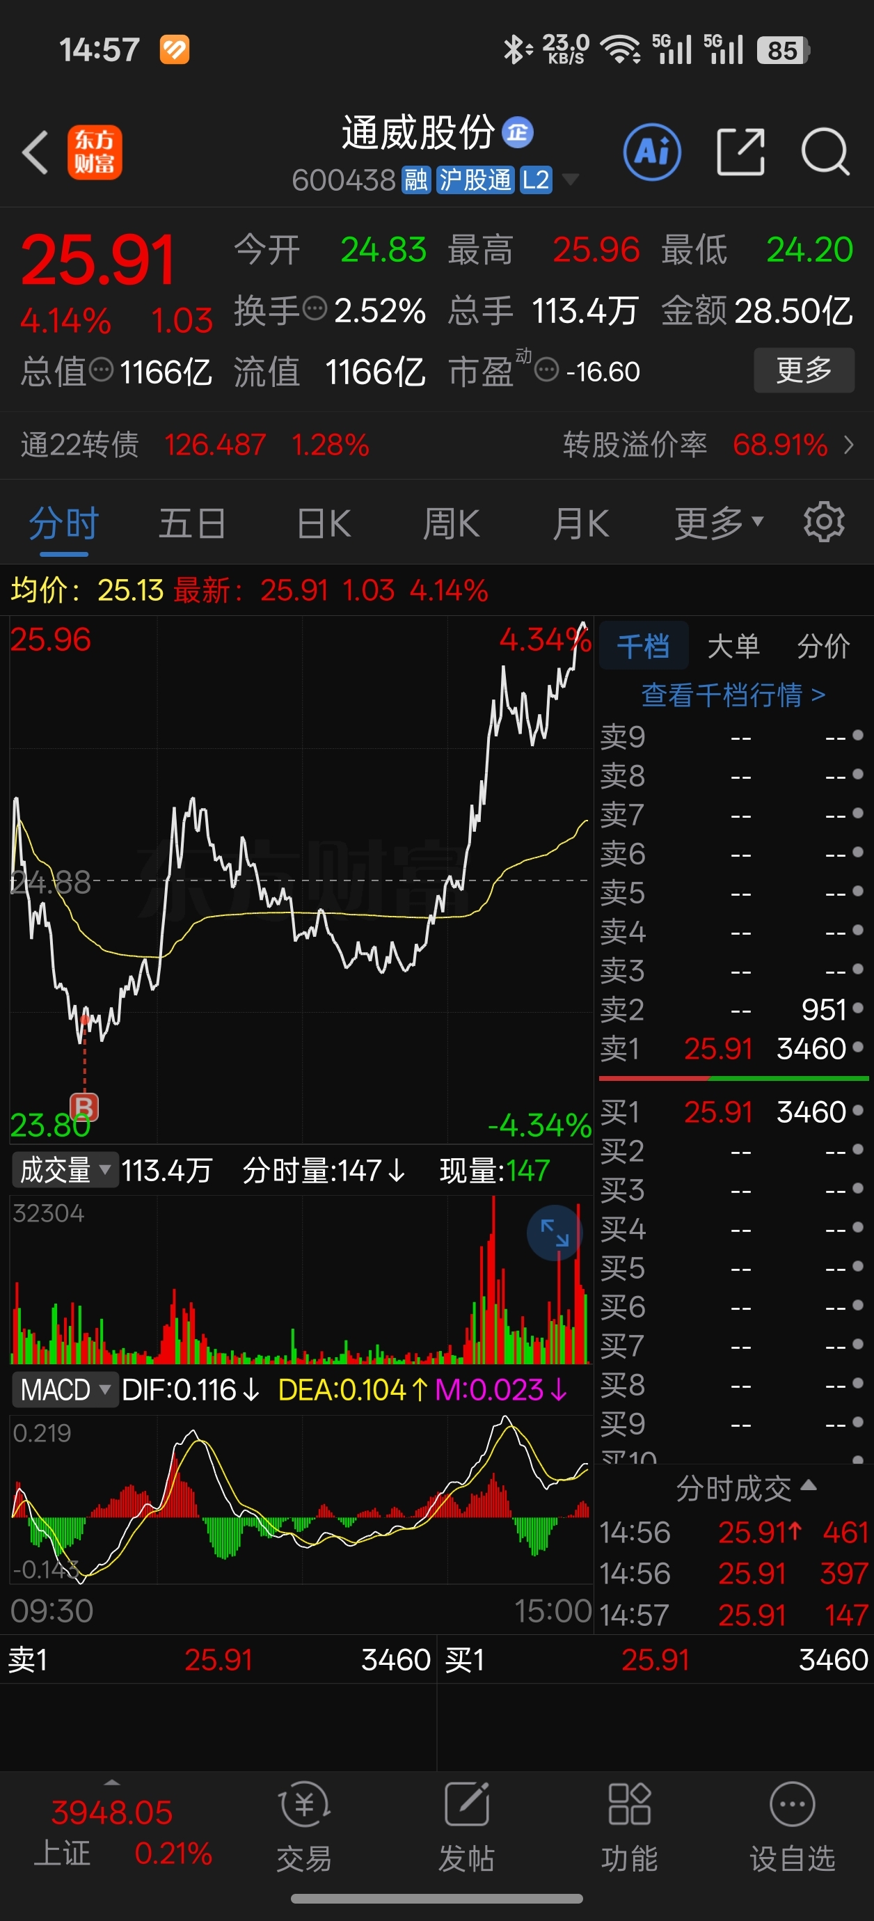Tap the 融 margin tag
Screen dimensions: 874x1921
click(416, 180)
